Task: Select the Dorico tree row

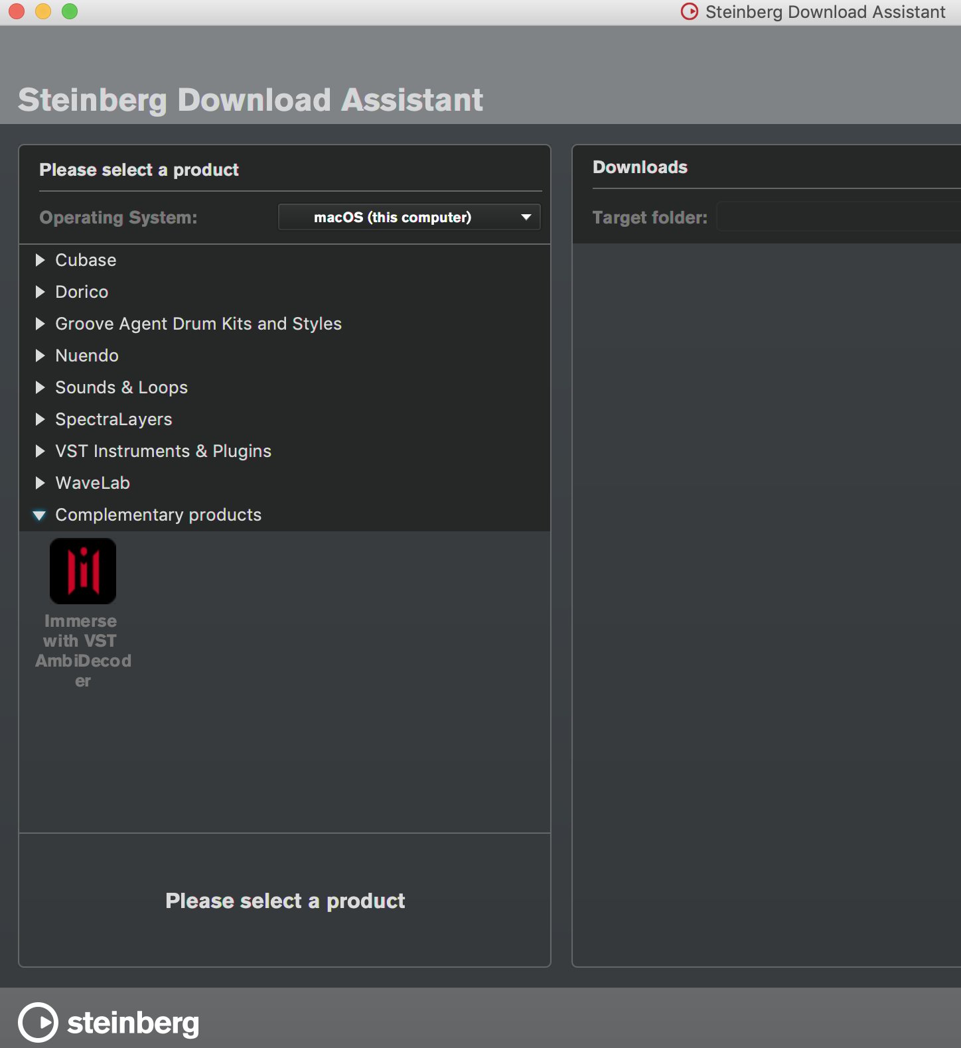Action: click(285, 292)
